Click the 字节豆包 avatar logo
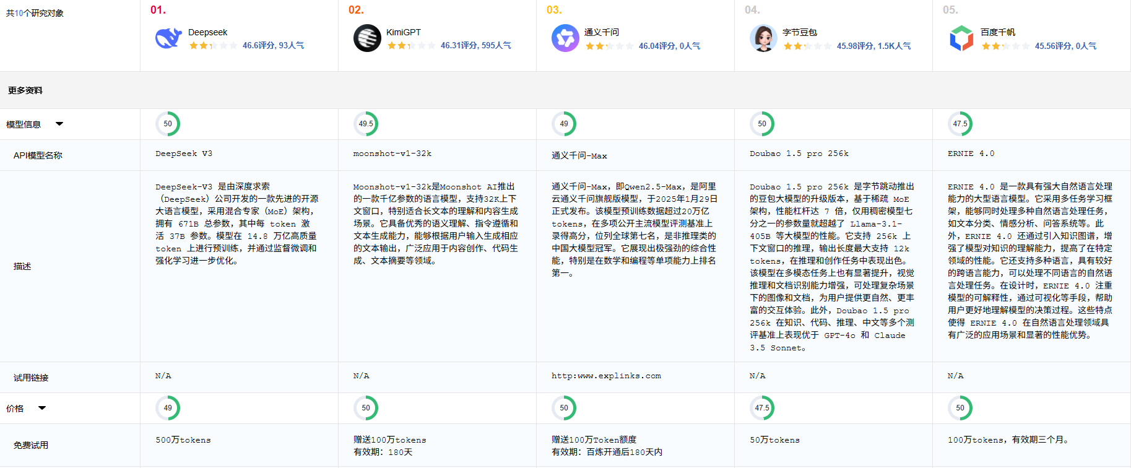1131x468 pixels. click(x=763, y=38)
